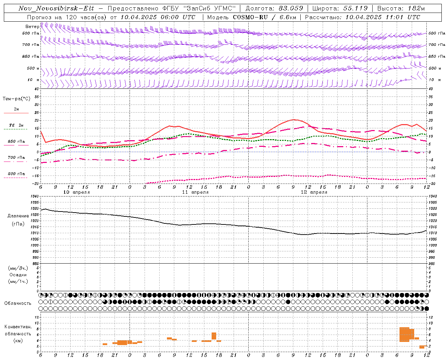Click the '(мм/3ч.)' precipitation unit label
Screen dimensions: 447x358
(x=18, y=268)
